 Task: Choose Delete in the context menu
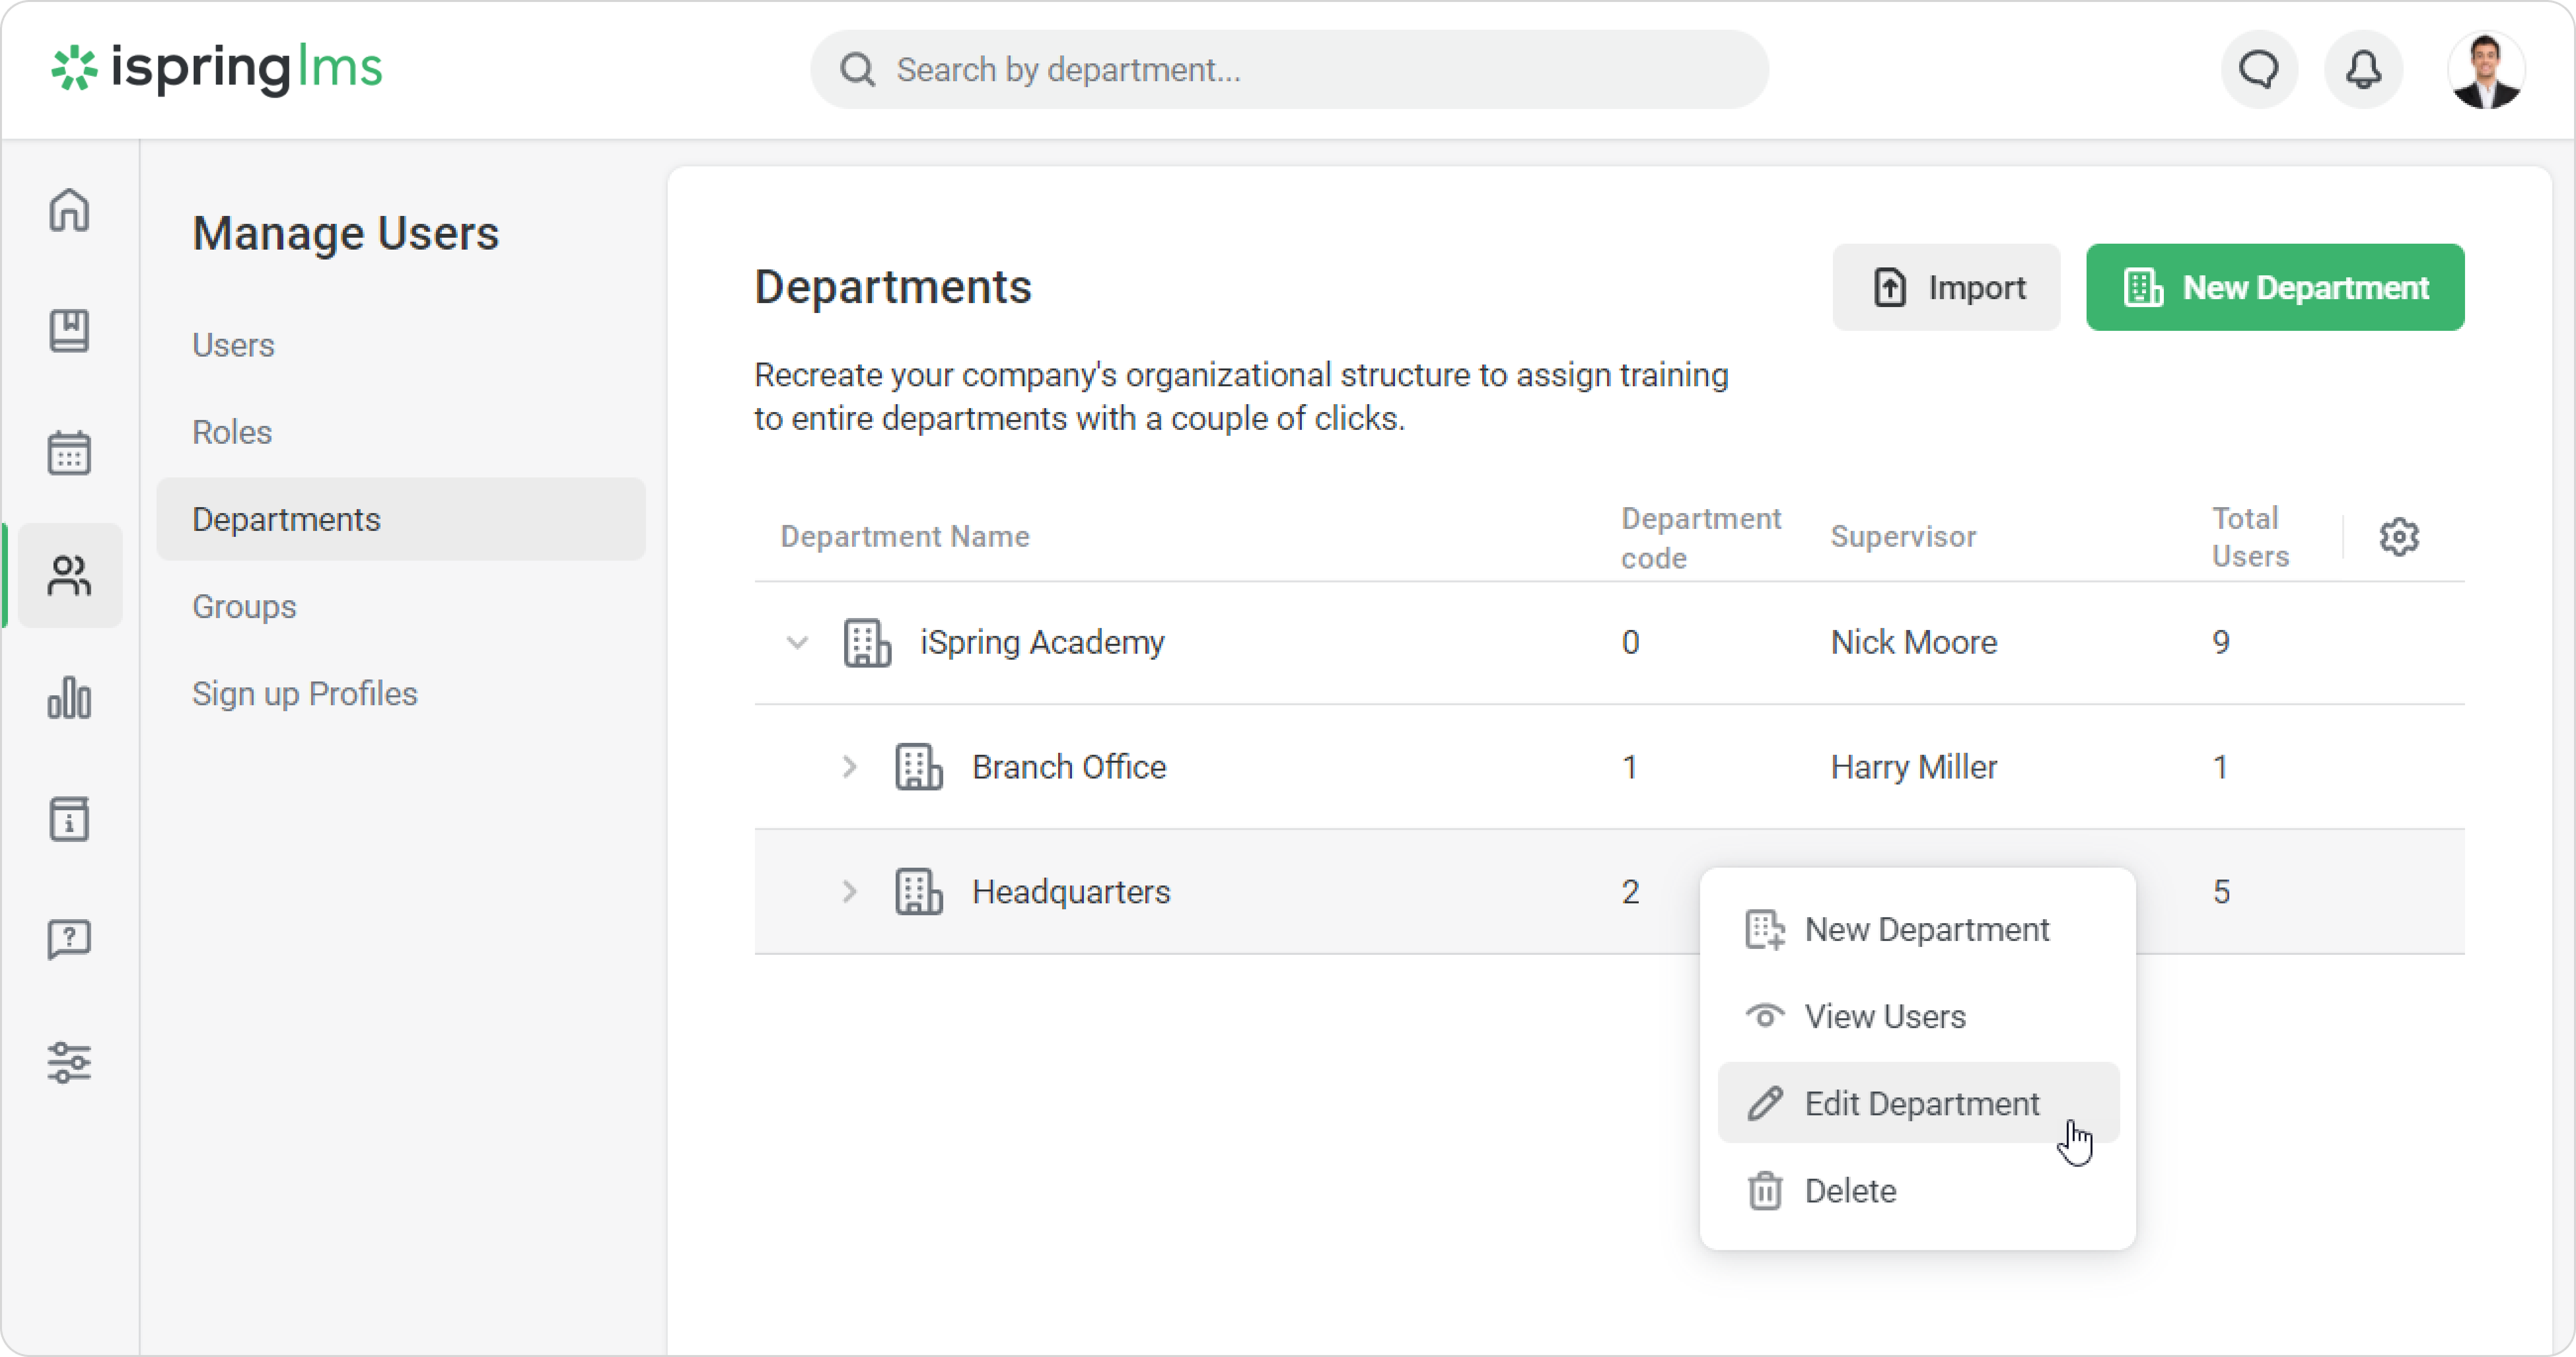1849,1190
